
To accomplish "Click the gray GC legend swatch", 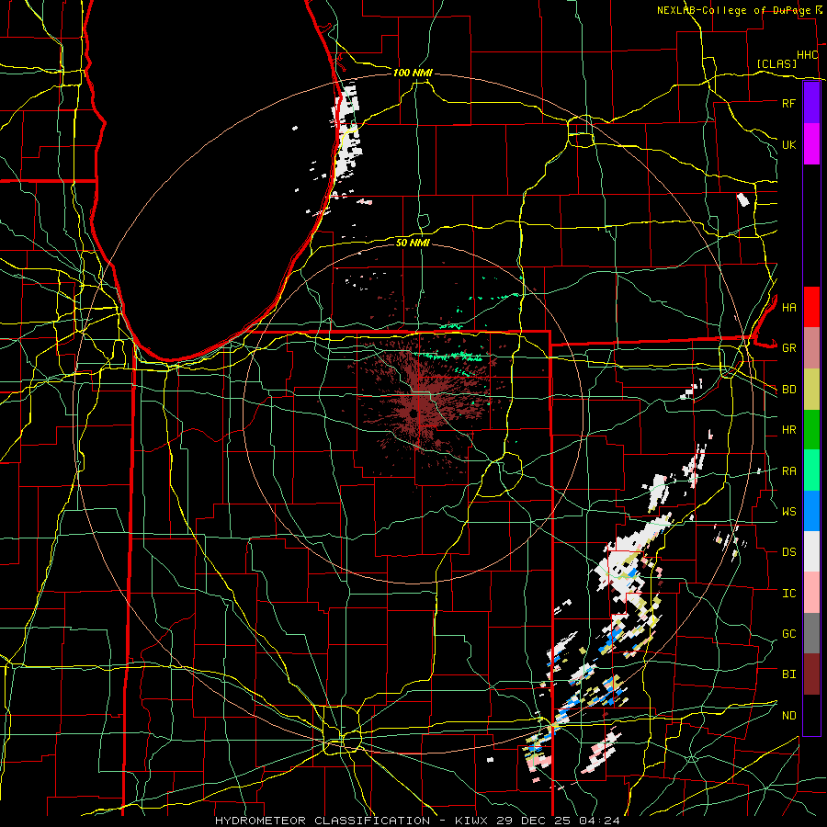I will pyautogui.click(x=811, y=633).
